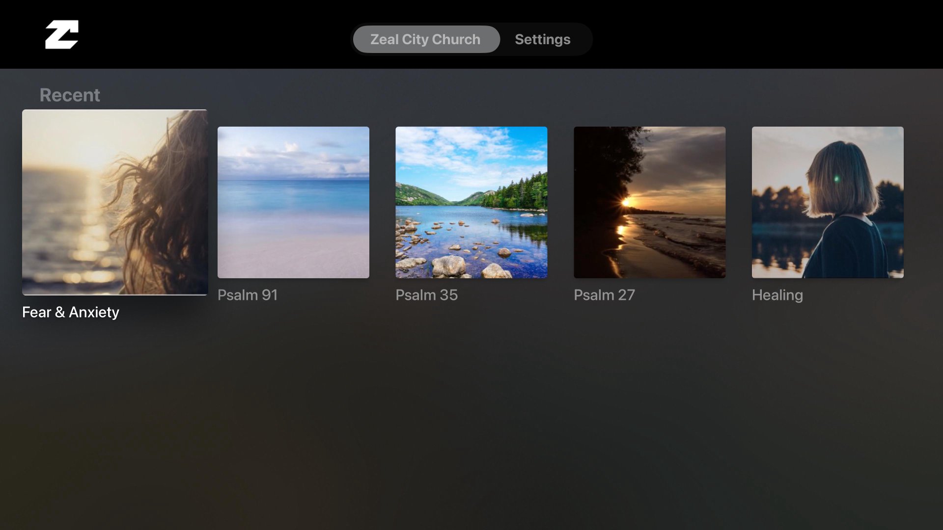Open the Fear & Anxiety thumbnail
This screenshot has height=530, width=943.
[x=115, y=202]
